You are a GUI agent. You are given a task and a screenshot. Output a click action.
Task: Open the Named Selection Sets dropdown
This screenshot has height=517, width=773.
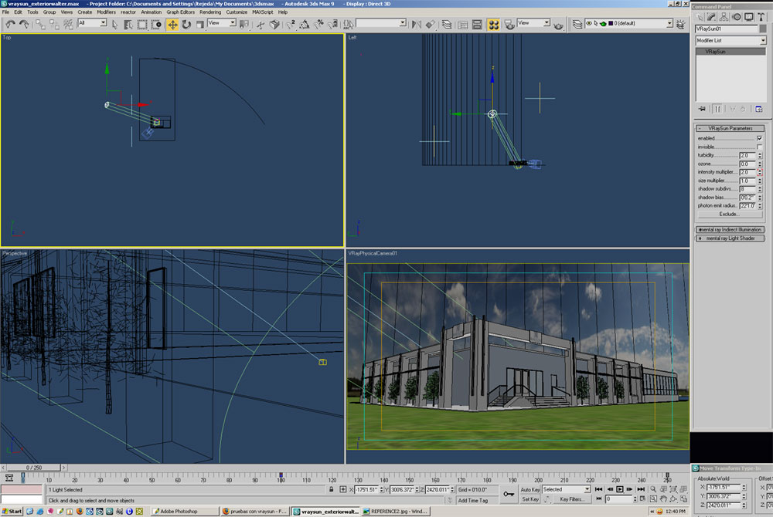381,22
